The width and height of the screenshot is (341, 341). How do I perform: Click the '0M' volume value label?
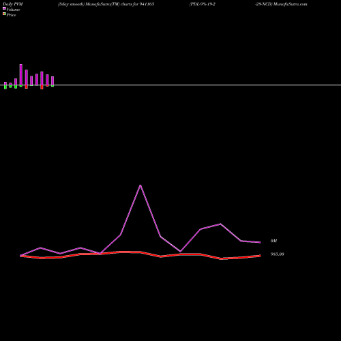[273, 241]
